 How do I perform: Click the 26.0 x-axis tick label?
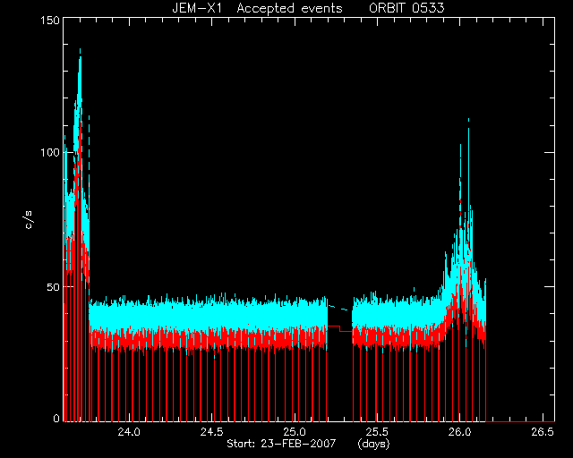point(459,432)
